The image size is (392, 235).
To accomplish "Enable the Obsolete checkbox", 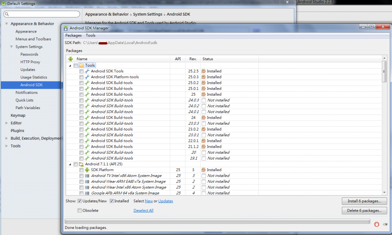I will pos(80,211).
